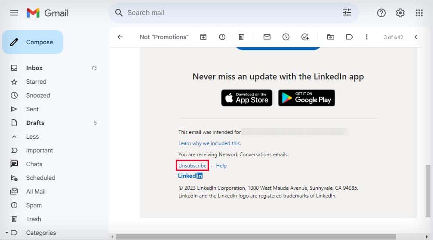Open the Gmail settings gear
The height and width of the screenshot is (240, 433).
pyautogui.click(x=400, y=13)
